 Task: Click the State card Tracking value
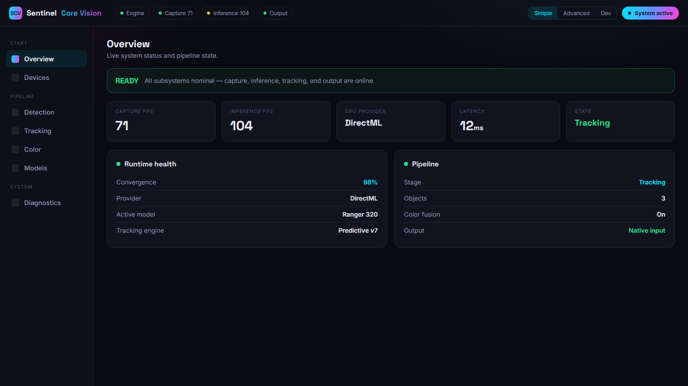(x=592, y=123)
